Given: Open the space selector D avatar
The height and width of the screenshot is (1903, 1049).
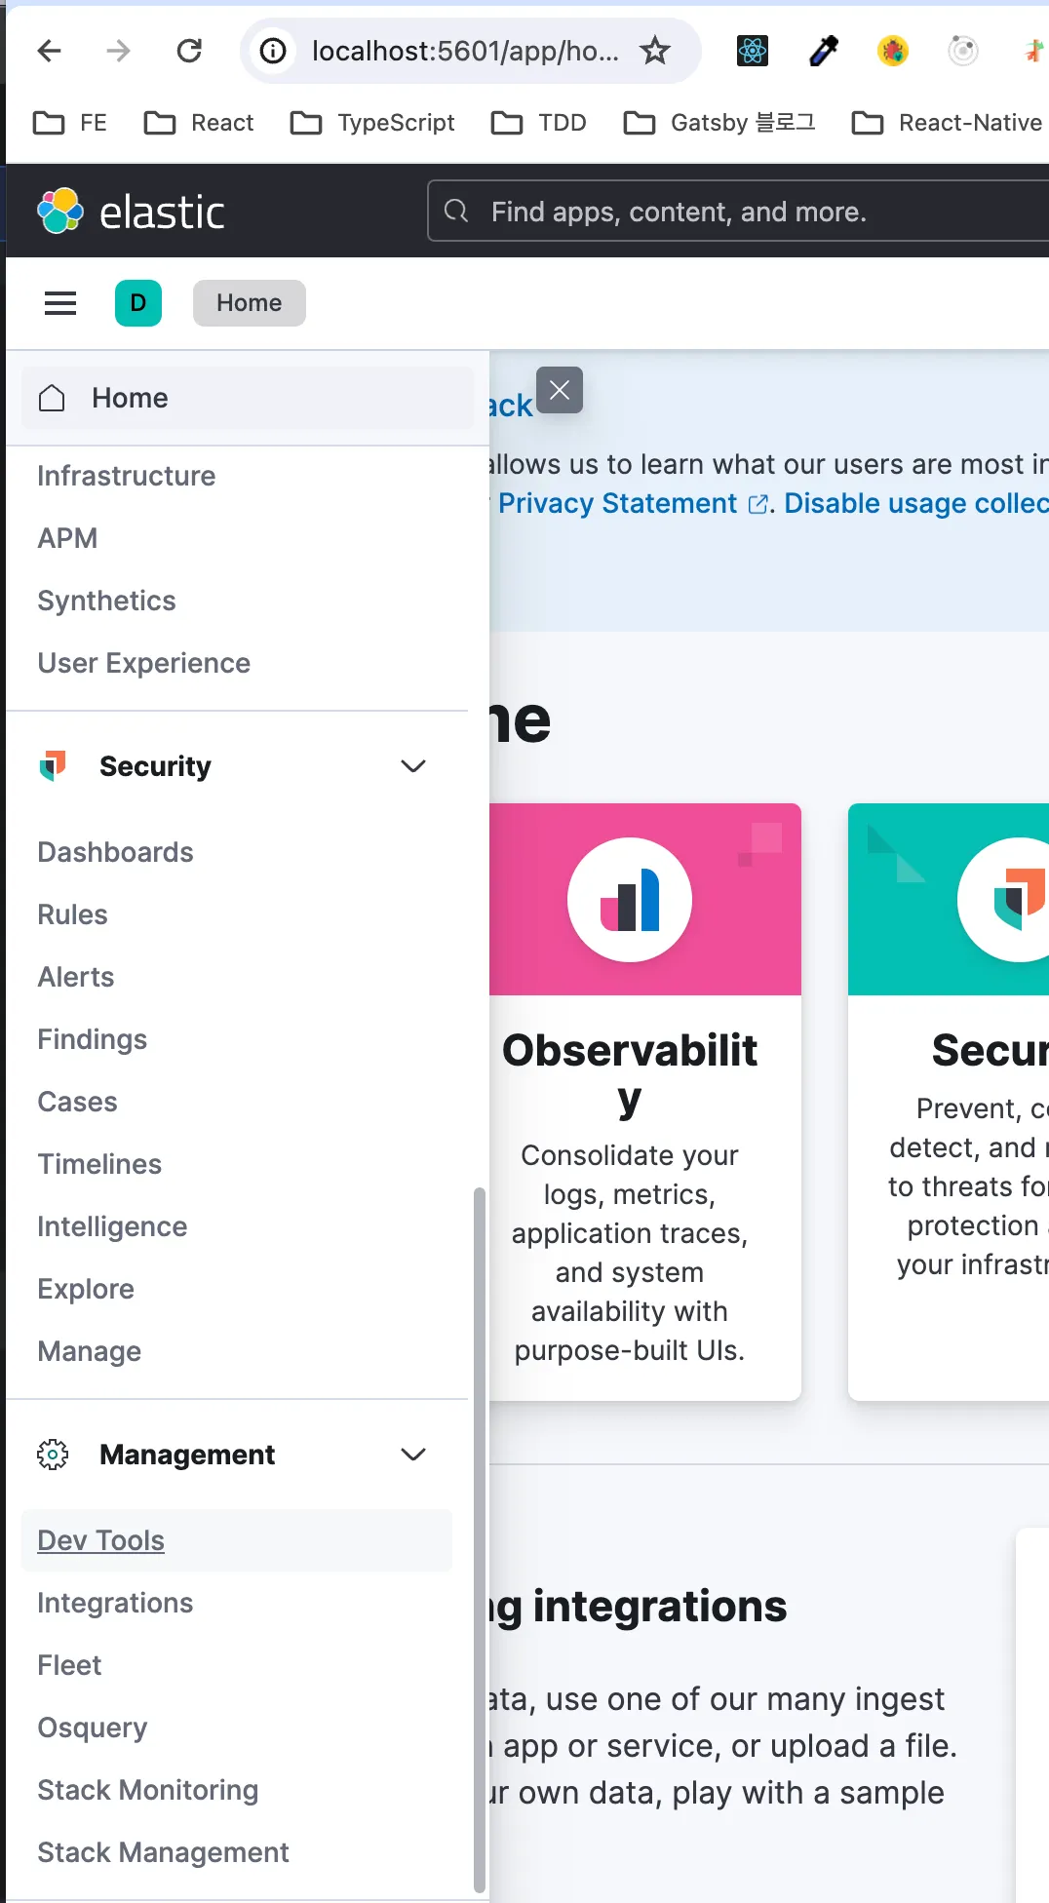Looking at the screenshot, I should pyautogui.click(x=138, y=303).
